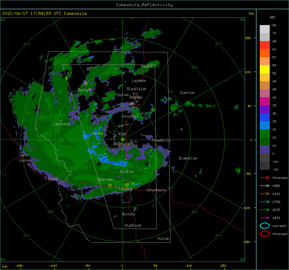Click the yellow diamond marker near Cochrane
Viewport: 289px width, 270px height.
coord(110,186)
